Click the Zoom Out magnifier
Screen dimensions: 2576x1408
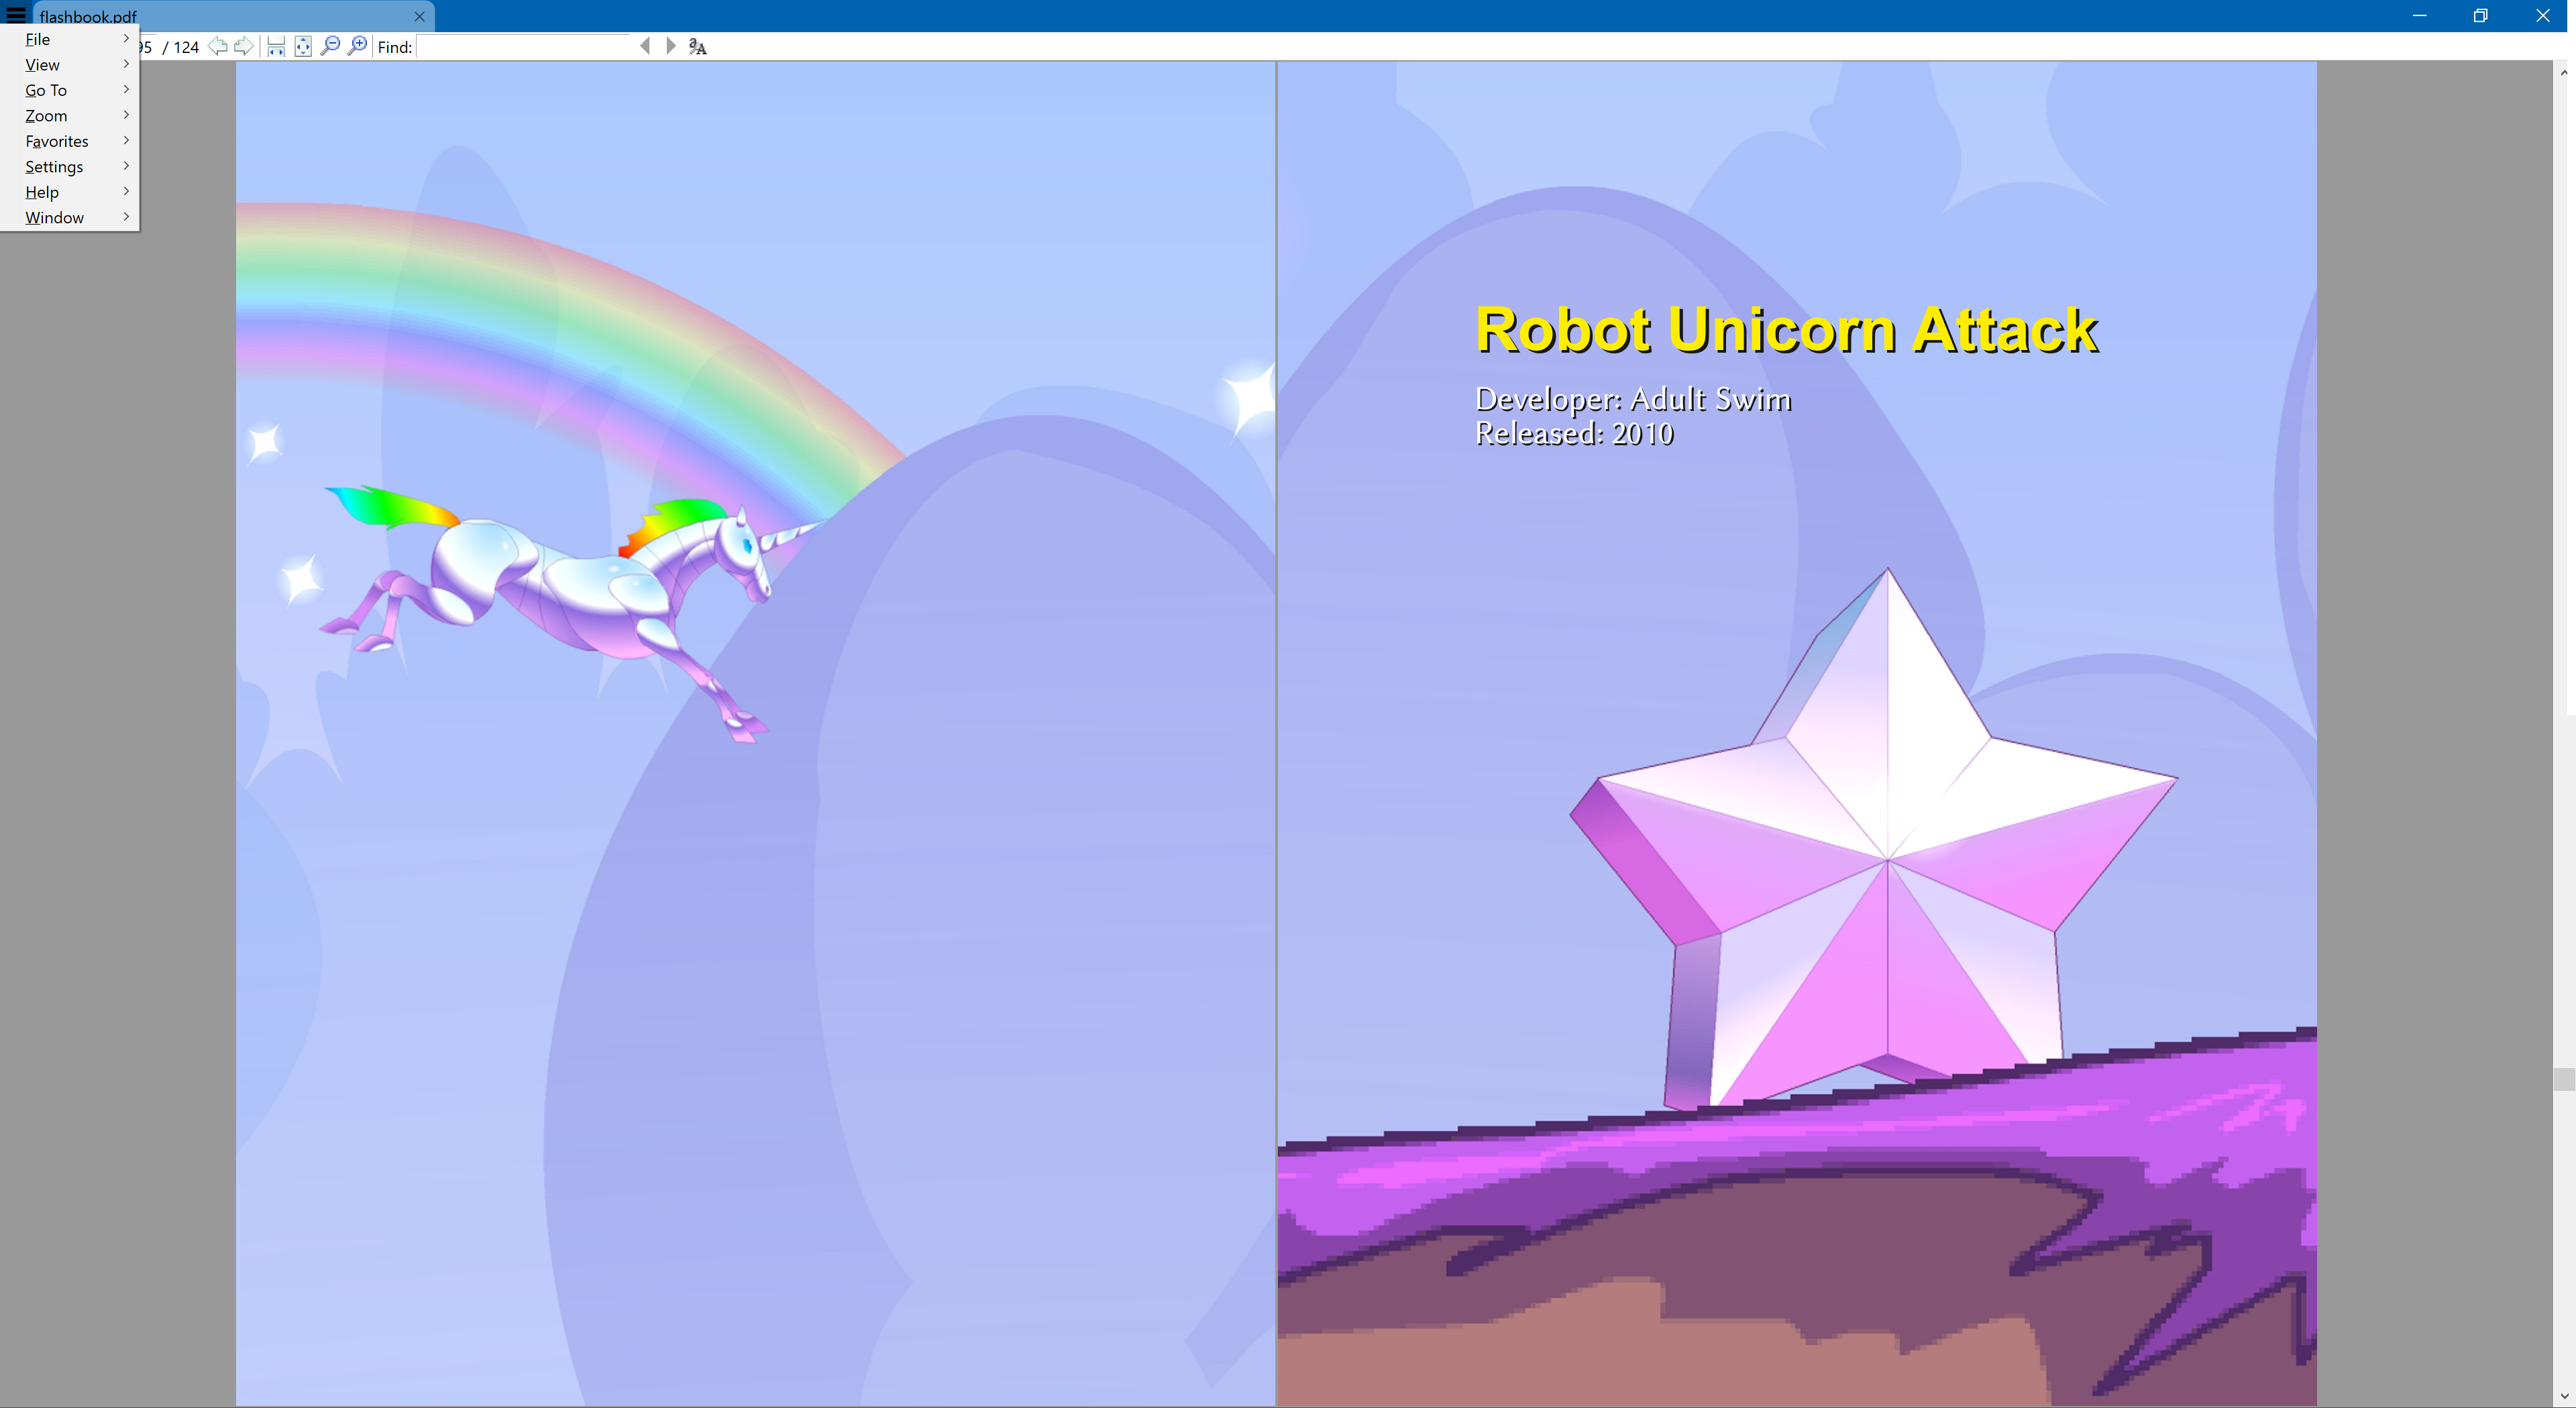(x=330, y=46)
